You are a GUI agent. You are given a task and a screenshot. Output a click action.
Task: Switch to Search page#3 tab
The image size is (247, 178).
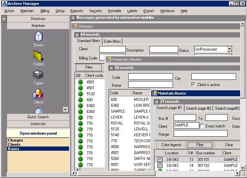(227, 108)
